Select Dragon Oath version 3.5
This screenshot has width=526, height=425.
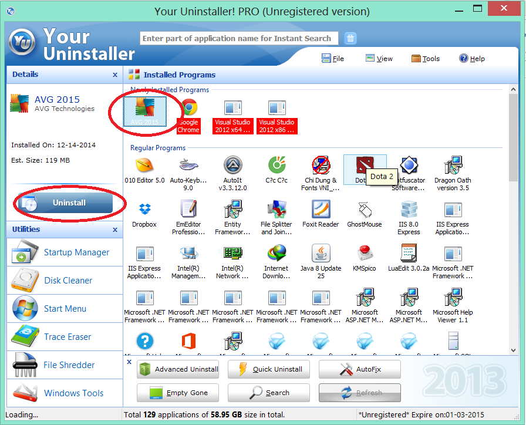(x=453, y=173)
